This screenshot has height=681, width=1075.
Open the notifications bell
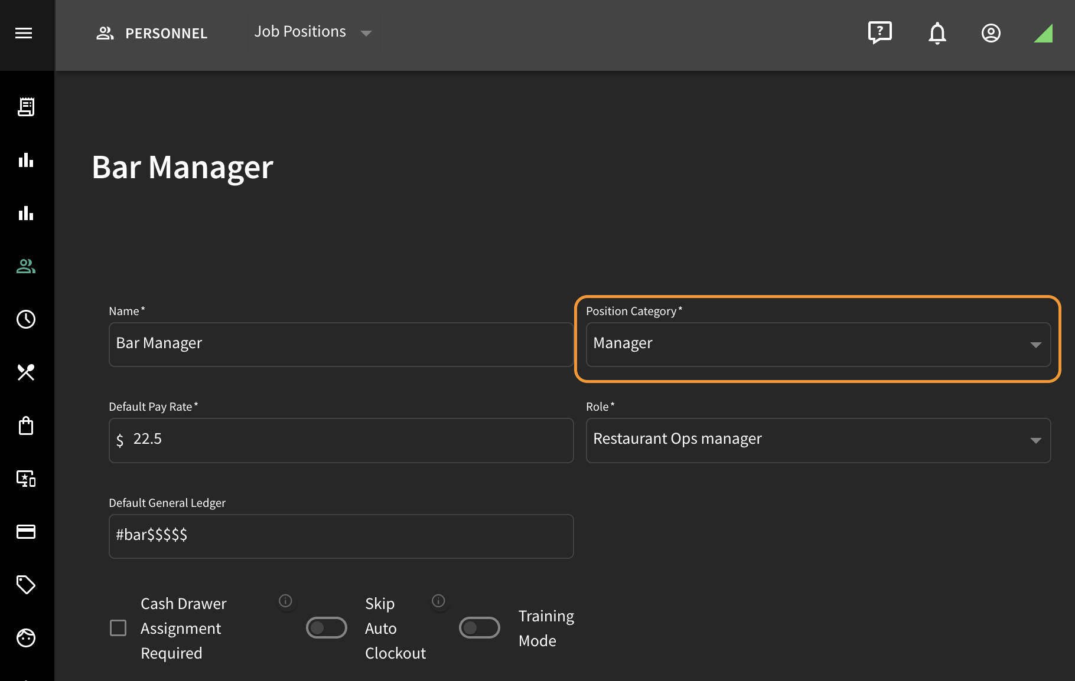(x=937, y=33)
